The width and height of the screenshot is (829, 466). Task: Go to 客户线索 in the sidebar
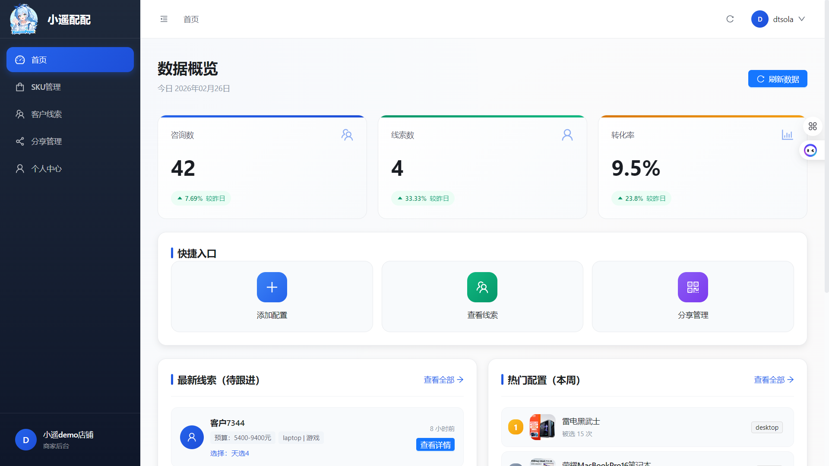click(x=46, y=114)
